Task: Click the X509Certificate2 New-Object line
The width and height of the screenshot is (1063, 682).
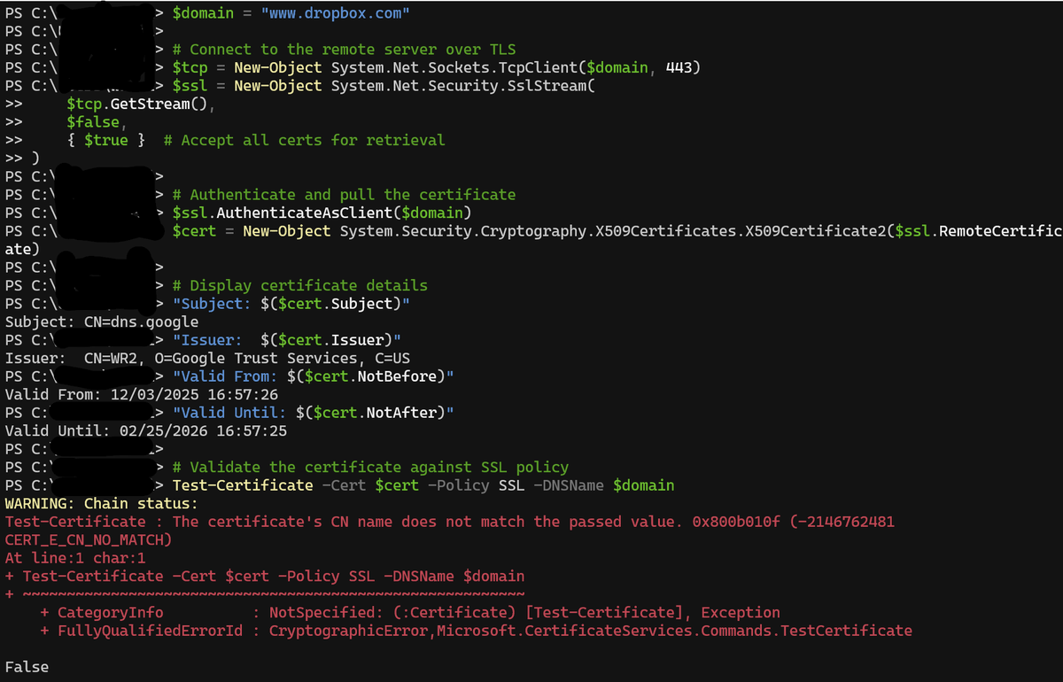Action: [x=617, y=231]
